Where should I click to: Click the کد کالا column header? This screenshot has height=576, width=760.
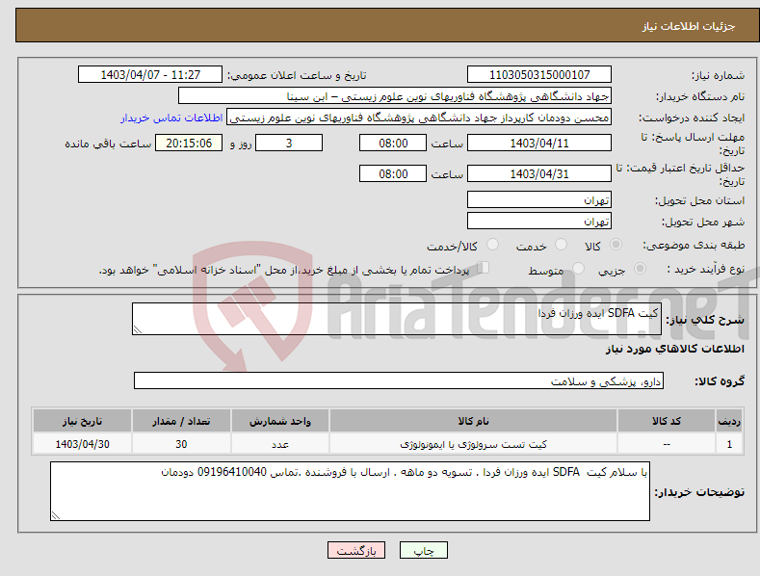[x=667, y=421]
